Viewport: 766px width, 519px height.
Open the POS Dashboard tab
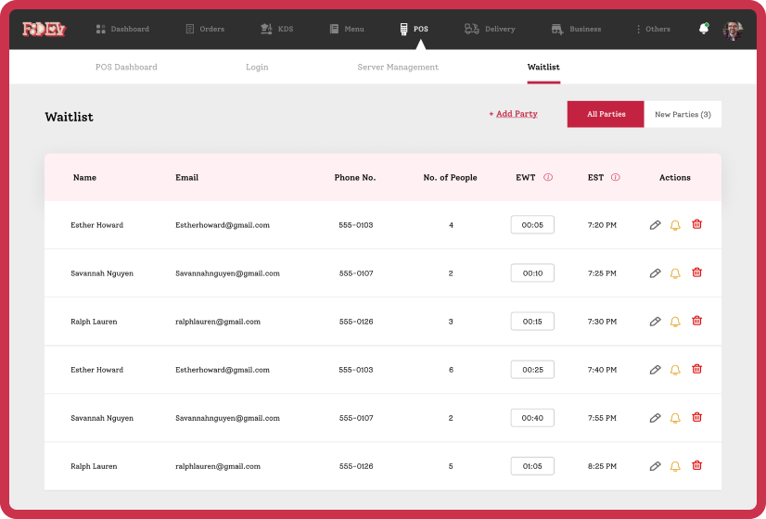click(126, 67)
